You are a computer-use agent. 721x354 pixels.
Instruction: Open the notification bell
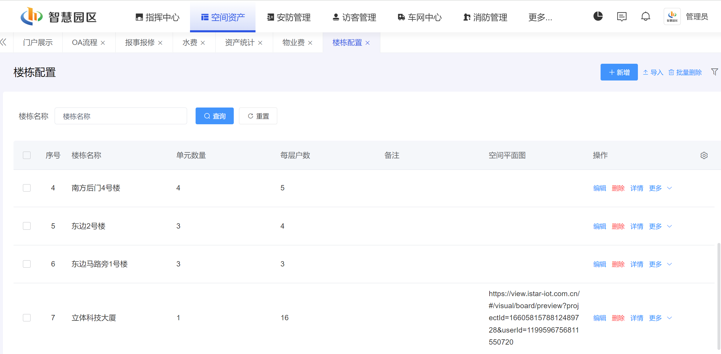[x=646, y=16]
